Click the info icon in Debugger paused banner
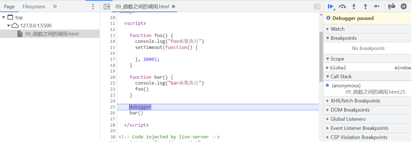The height and width of the screenshot is (142, 412). pyautogui.click(x=328, y=18)
